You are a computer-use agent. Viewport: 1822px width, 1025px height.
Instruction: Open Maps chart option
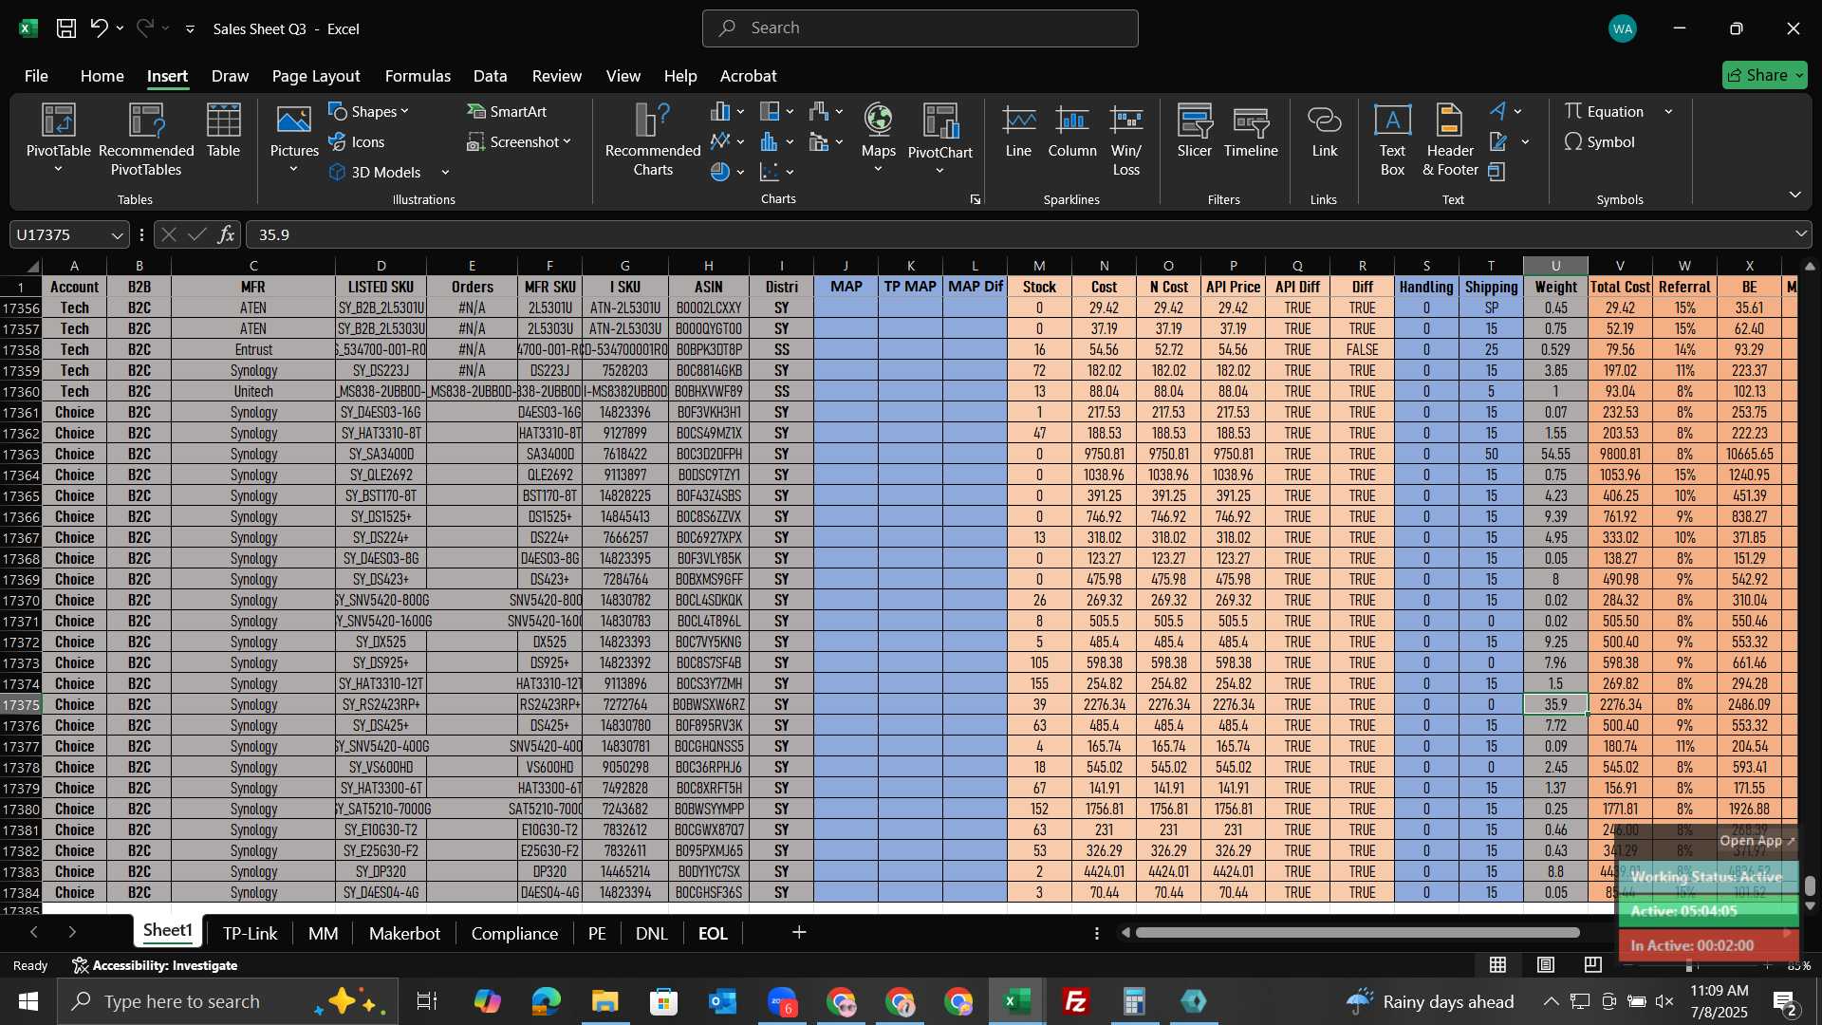pos(878,140)
